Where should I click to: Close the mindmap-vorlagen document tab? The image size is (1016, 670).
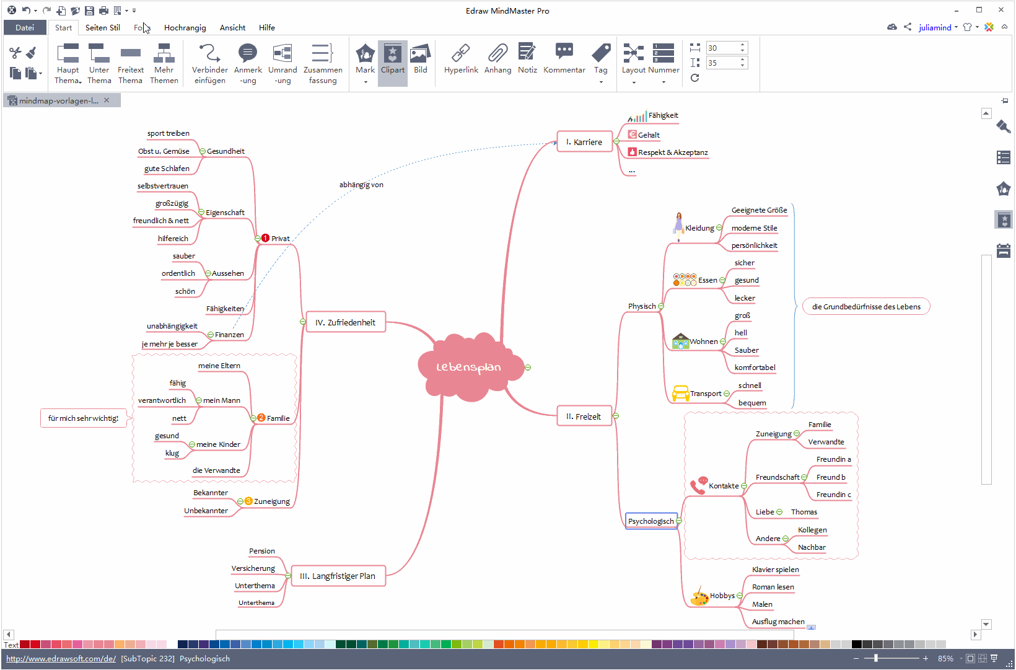pos(107,100)
